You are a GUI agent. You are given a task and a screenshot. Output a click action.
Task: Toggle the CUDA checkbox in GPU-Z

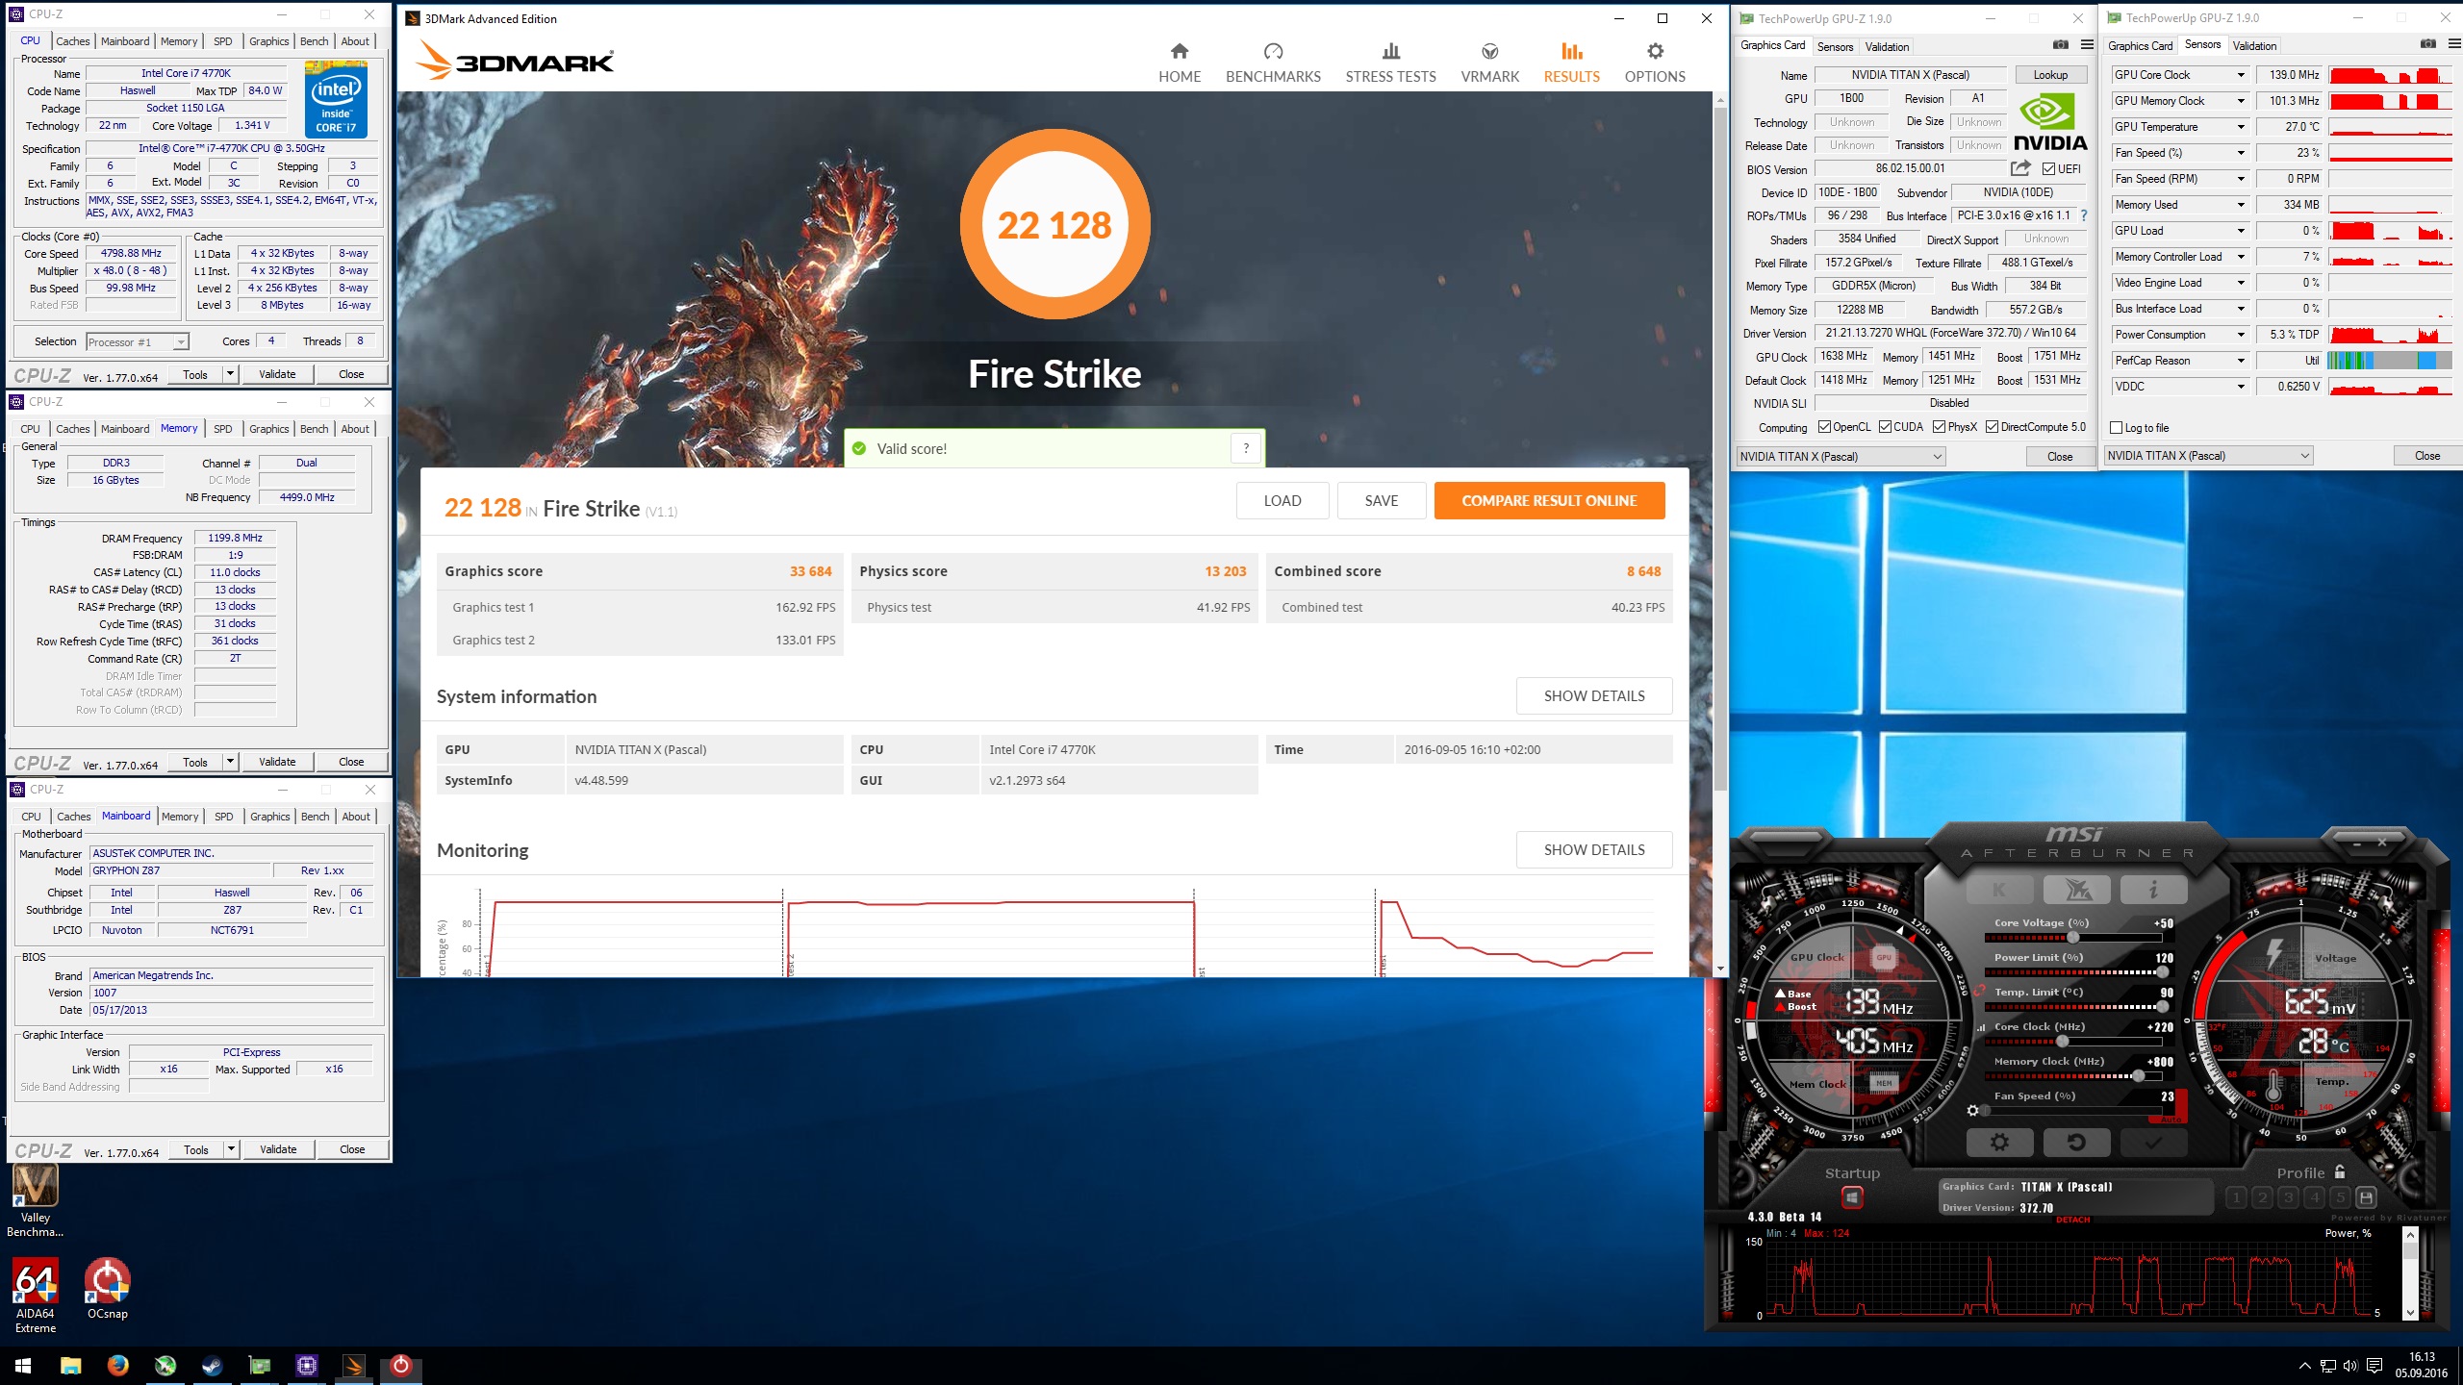click(1885, 427)
